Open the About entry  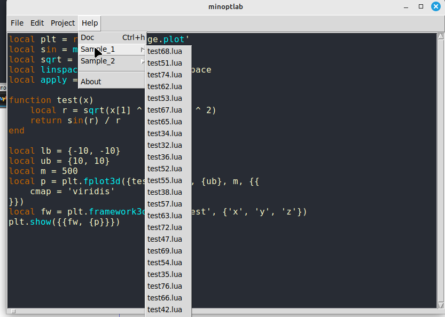point(112,82)
